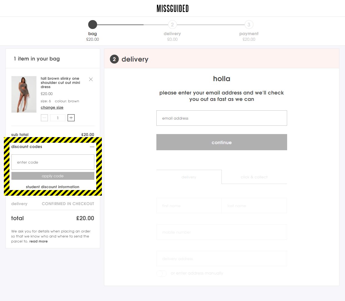Select payment step number 3 circle
This screenshot has height=301, width=345.
point(249,25)
